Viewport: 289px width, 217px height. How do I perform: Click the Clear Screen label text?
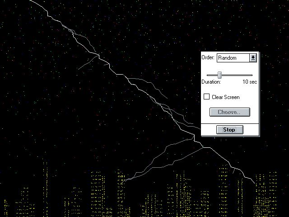(x=225, y=97)
